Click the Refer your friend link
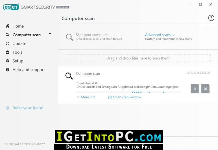 [x=28, y=108]
